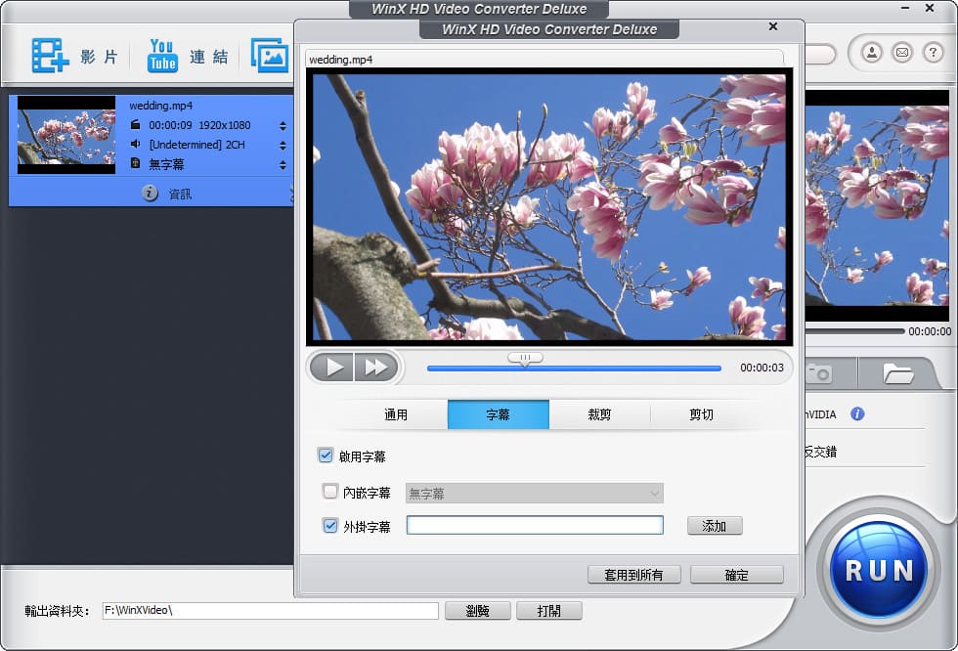Uncheck the 啟用字幕 checkbox

pos(326,456)
